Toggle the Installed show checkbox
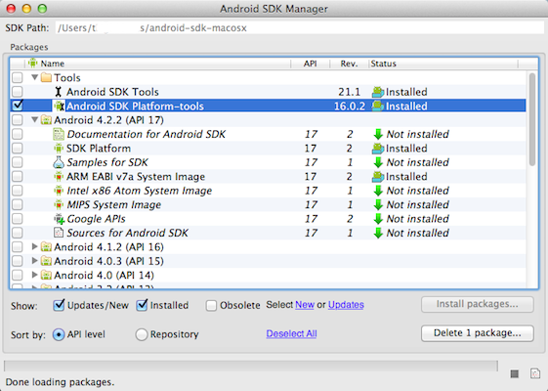The width and height of the screenshot is (548, 391). pyautogui.click(x=142, y=305)
